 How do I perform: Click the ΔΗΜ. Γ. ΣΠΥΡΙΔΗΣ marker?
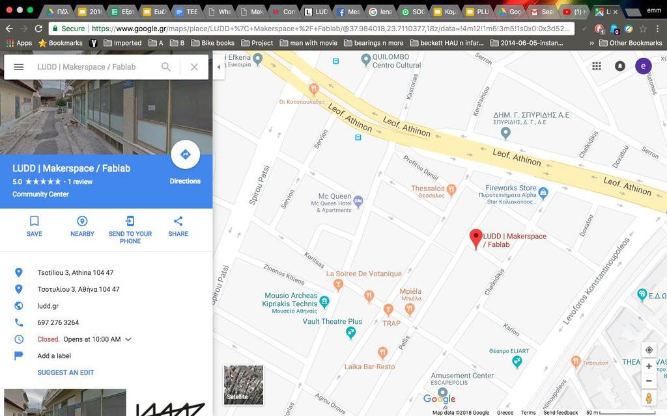[505, 133]
